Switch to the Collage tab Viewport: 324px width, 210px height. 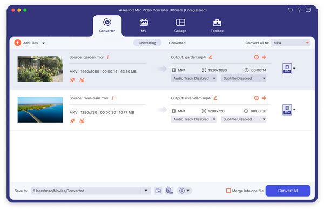(180, 26)
